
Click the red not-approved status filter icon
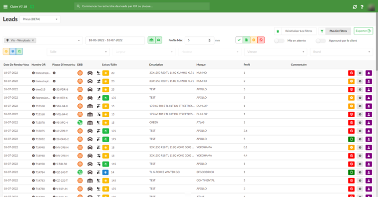pos(261,40)
